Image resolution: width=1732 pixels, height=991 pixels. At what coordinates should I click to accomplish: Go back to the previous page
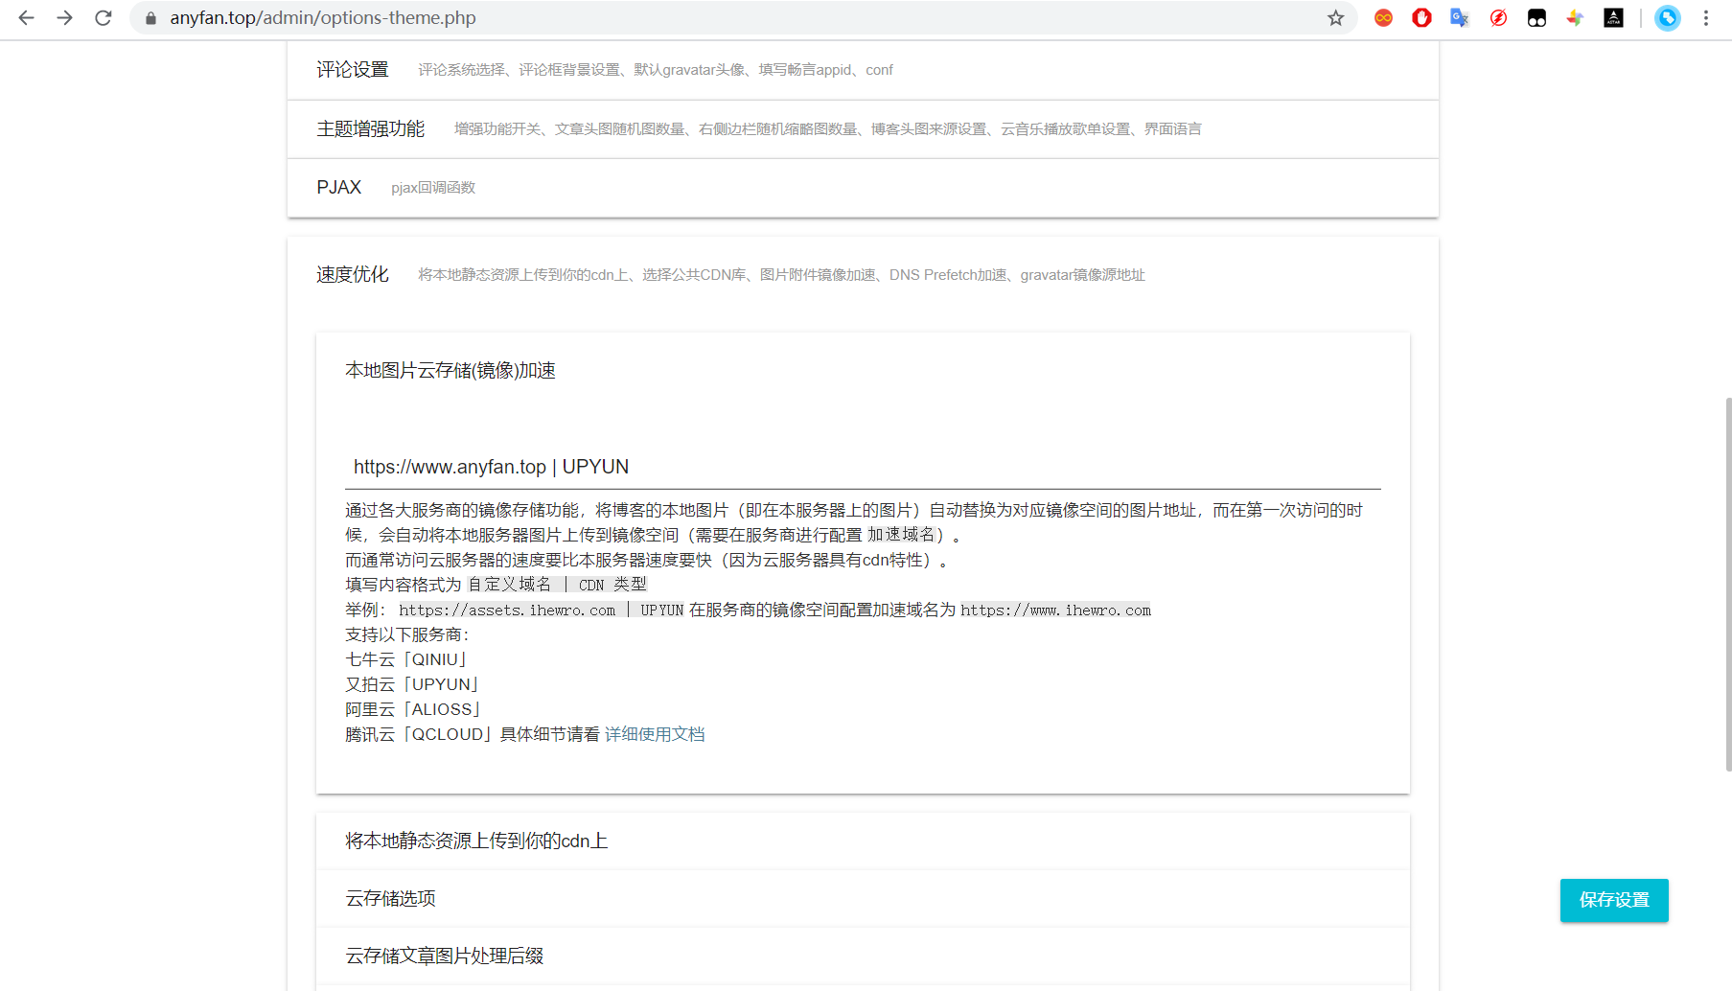pyautogui.click(x=26, y=18)
